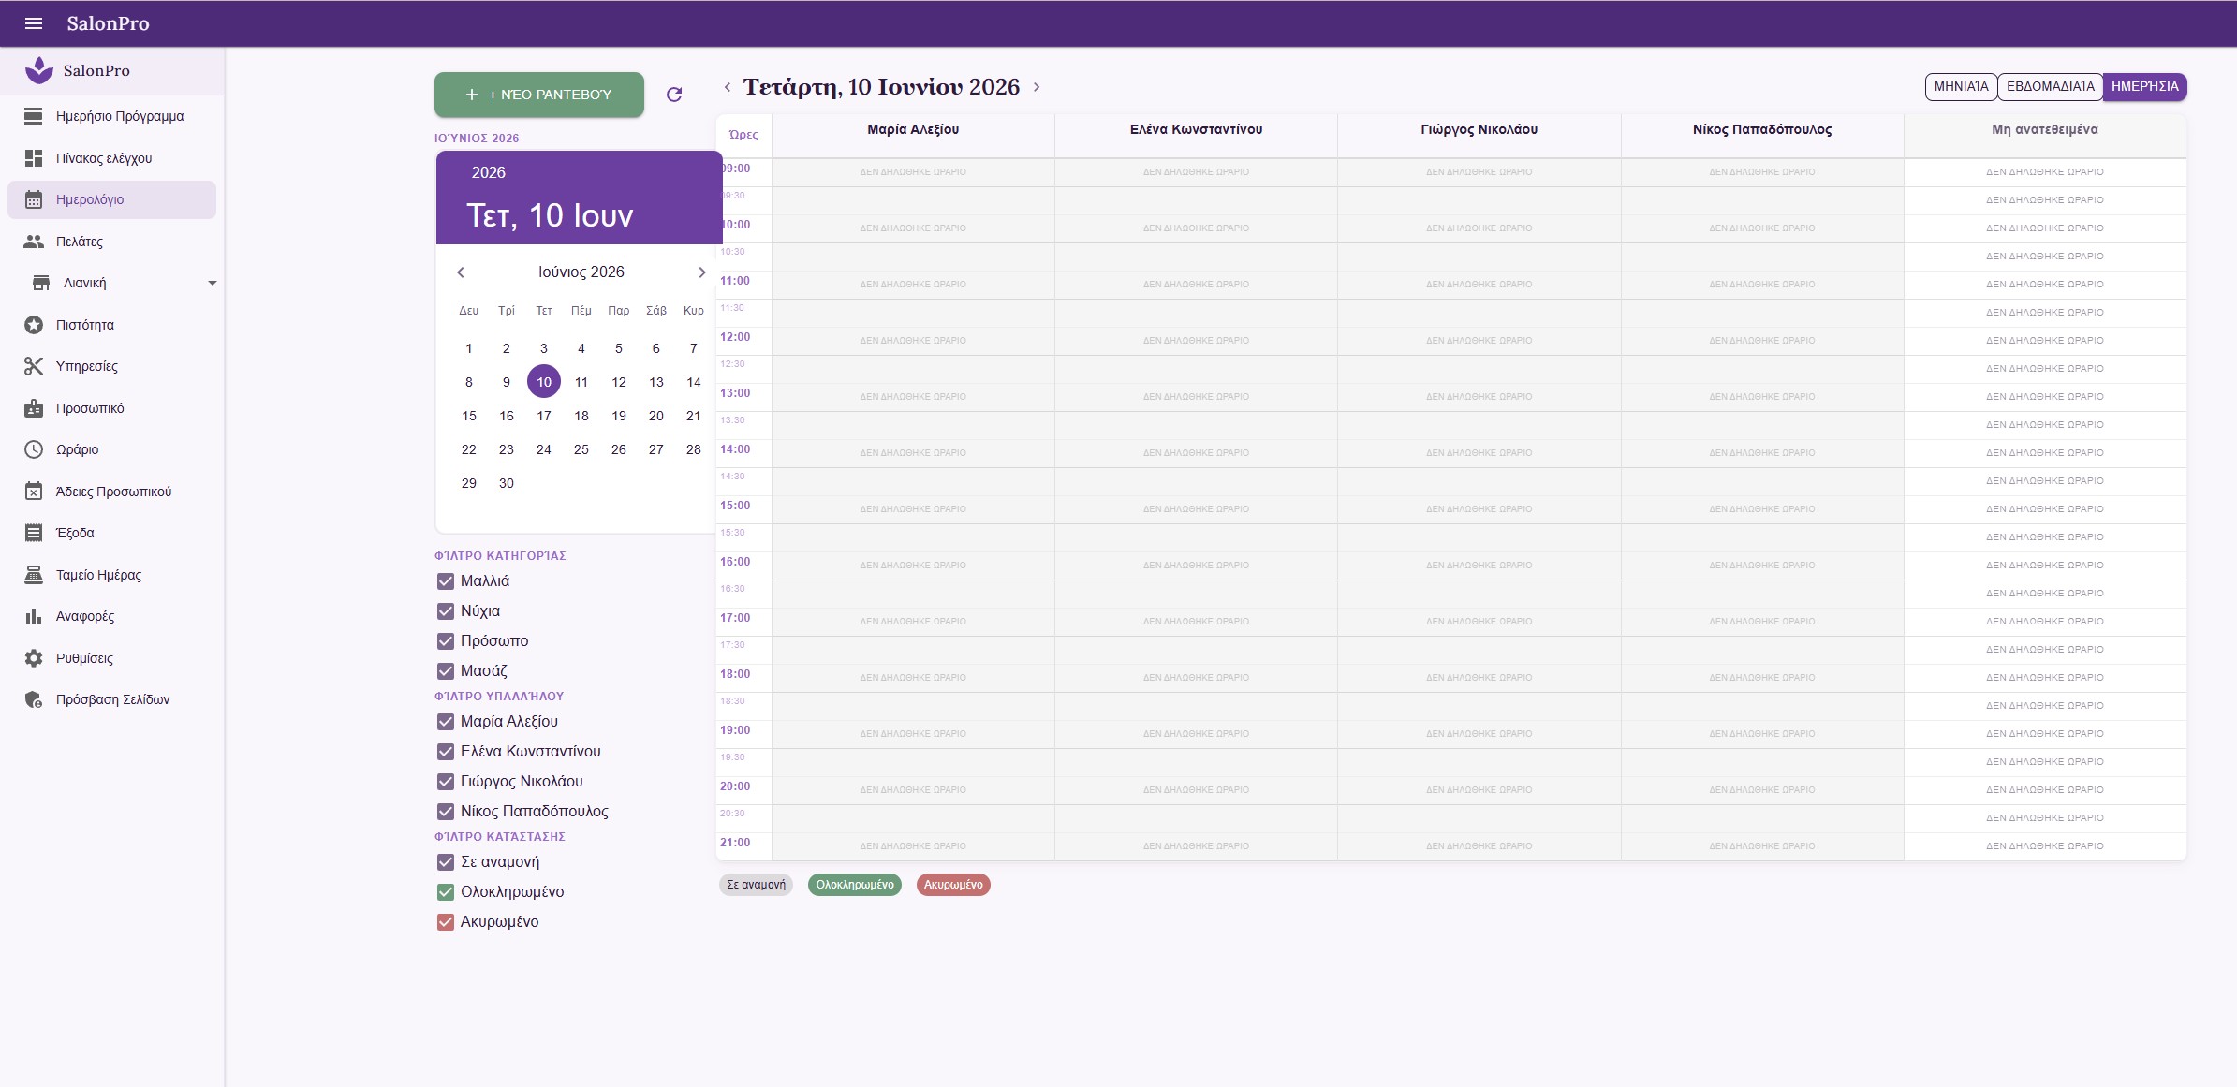
Task: Click the Ημερολόγιο calendar icon
Action: tap(34, 199)
